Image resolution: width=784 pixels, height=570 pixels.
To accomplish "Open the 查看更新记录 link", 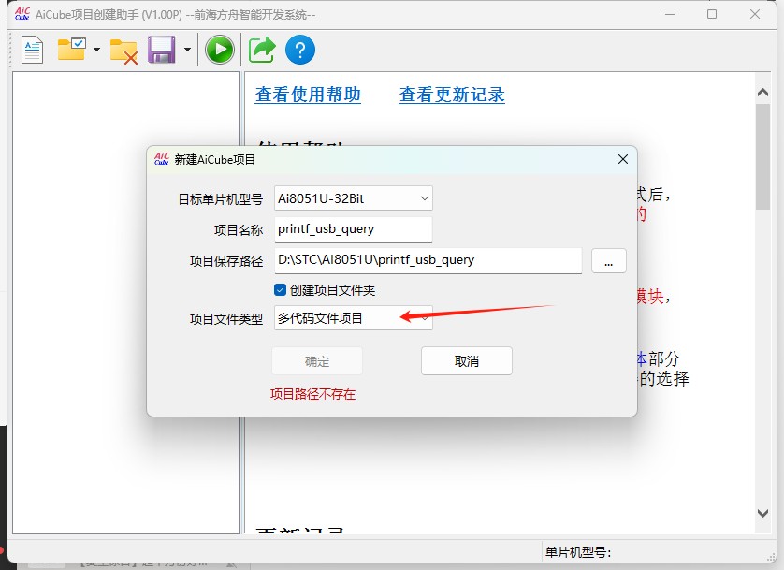I will point(452,94).
